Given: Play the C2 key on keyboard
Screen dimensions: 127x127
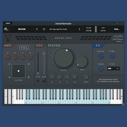Looking at the screenshot, I should point(59,102).
